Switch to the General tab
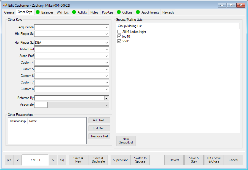This screenshot has height=170, width=248. 9,12
